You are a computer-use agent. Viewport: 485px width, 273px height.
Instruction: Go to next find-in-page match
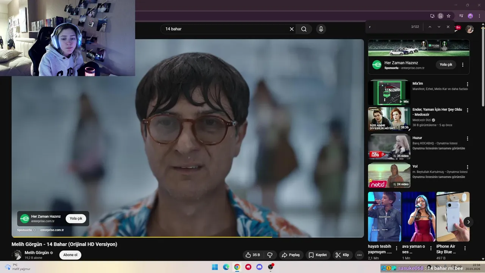pyautogui.click(x=439, y=27)
